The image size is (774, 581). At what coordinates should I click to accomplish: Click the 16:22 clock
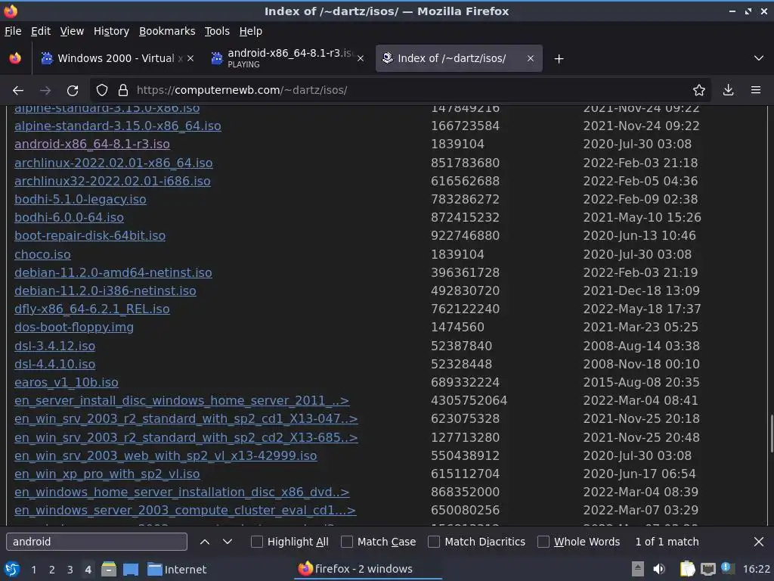pyautogui.click(x=756, y=570)
